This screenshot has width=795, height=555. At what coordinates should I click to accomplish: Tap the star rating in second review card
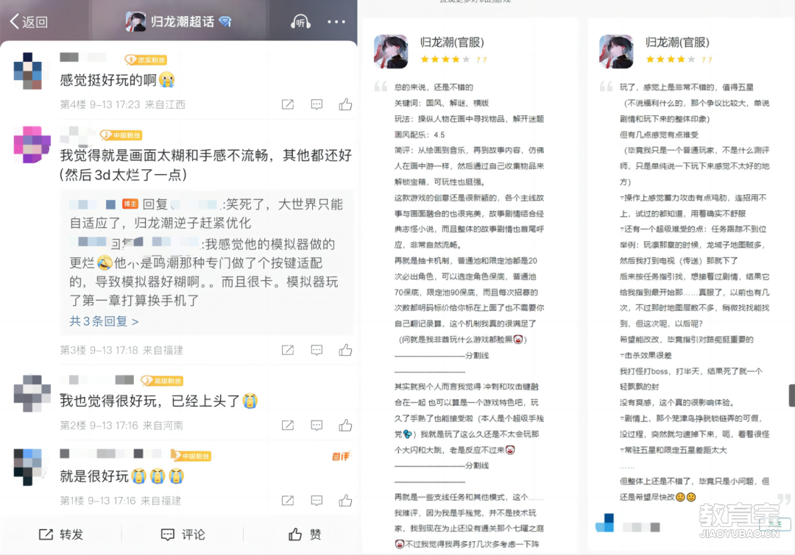[x=671, y=60]
